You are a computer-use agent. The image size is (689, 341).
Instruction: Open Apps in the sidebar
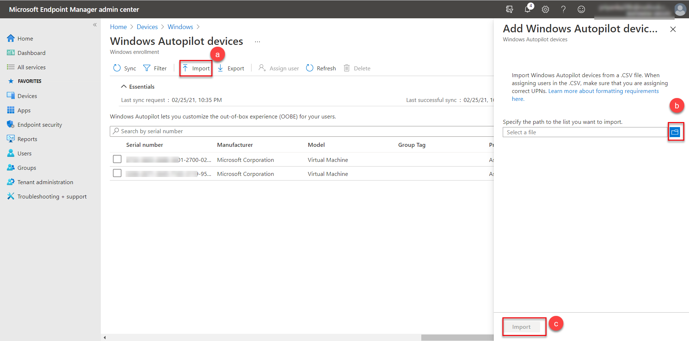click(24, 110)
